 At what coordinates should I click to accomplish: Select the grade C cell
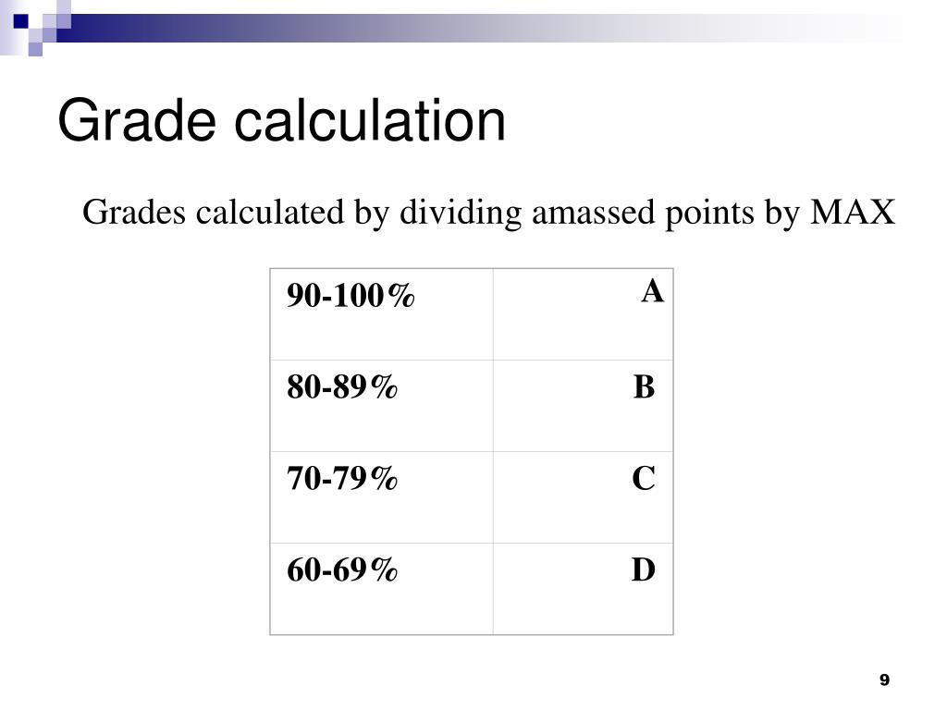583,497
